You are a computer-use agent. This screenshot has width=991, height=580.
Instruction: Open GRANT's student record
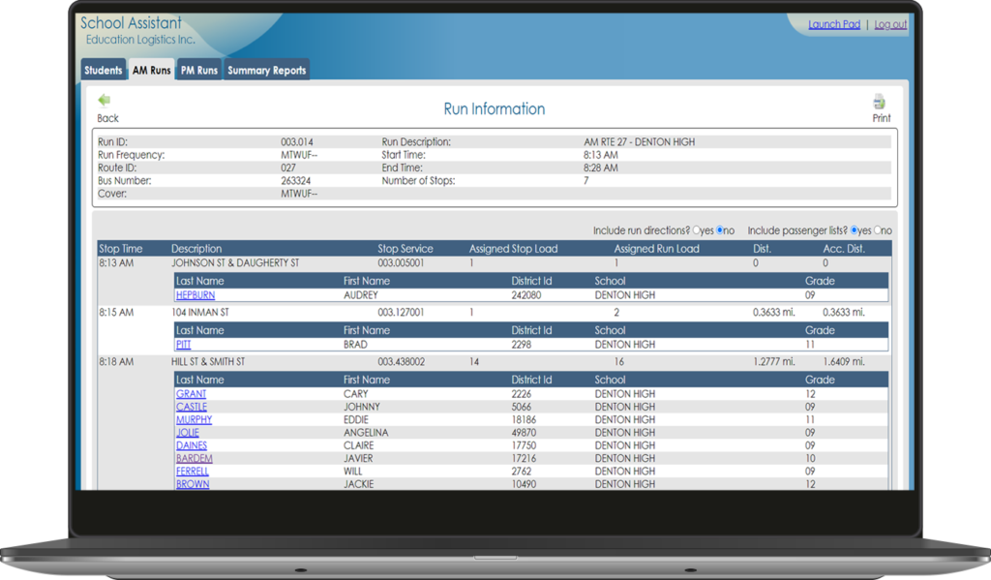click(x=191, y=393)
